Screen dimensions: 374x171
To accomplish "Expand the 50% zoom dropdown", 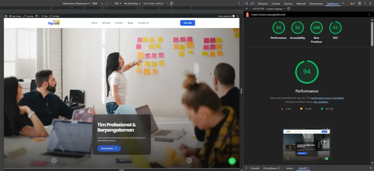I will (118, 3).
